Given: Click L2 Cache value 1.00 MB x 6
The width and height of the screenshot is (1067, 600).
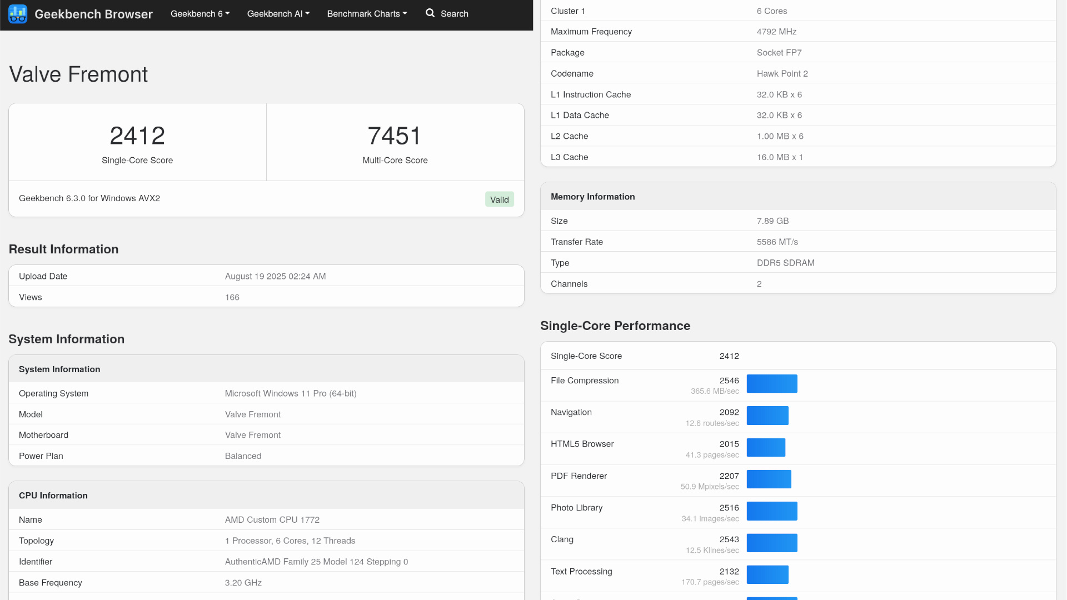Looking at the screenshot, I should [780, 136].
